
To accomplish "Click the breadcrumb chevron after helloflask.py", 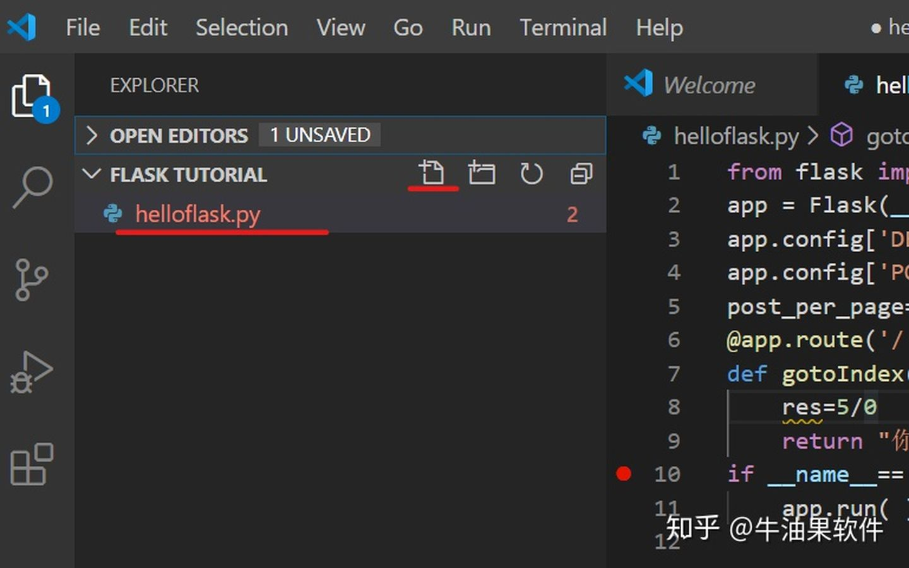I will coord(814,136).
